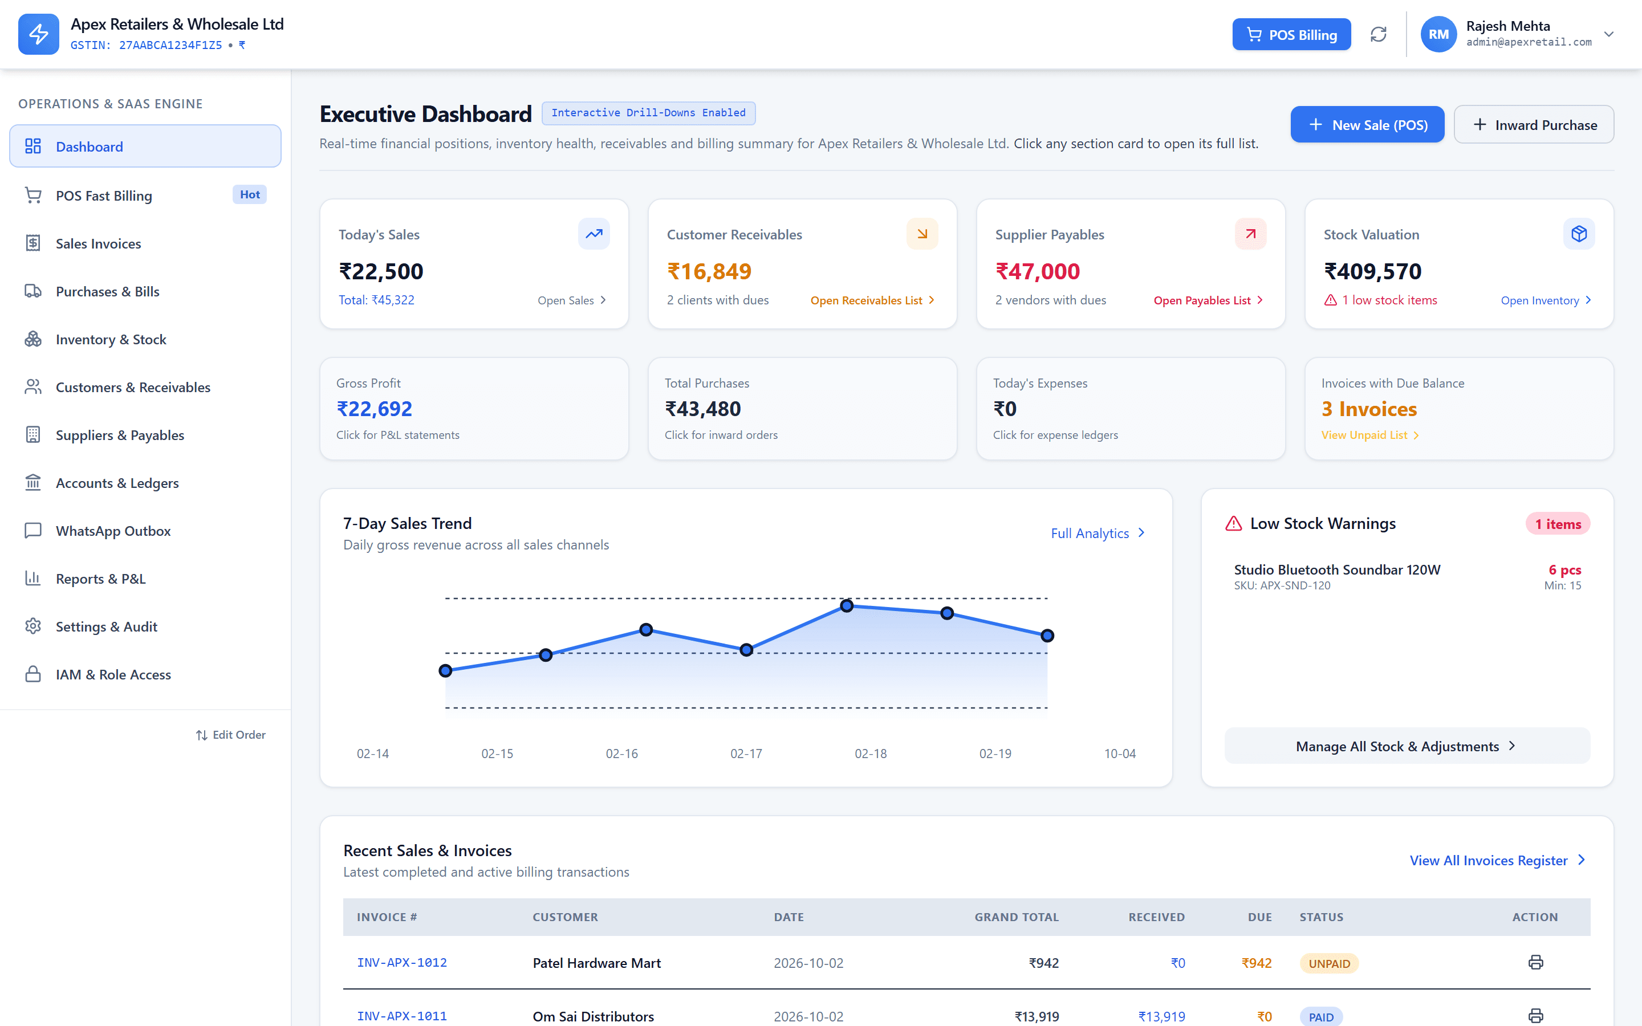Go to POS Fast Billing

[x=145, y=196]
